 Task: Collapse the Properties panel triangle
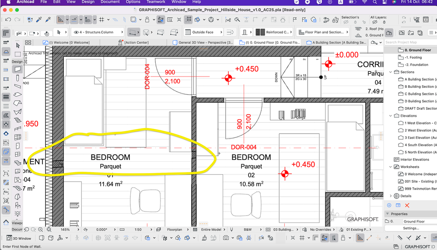(x=388, y=214)
